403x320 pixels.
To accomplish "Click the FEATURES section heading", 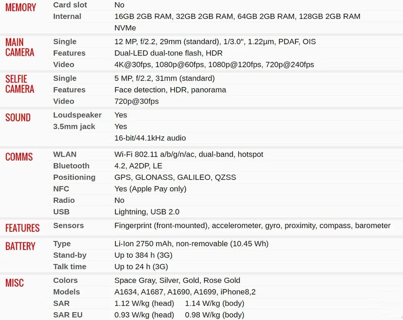I will coord(22,228).
